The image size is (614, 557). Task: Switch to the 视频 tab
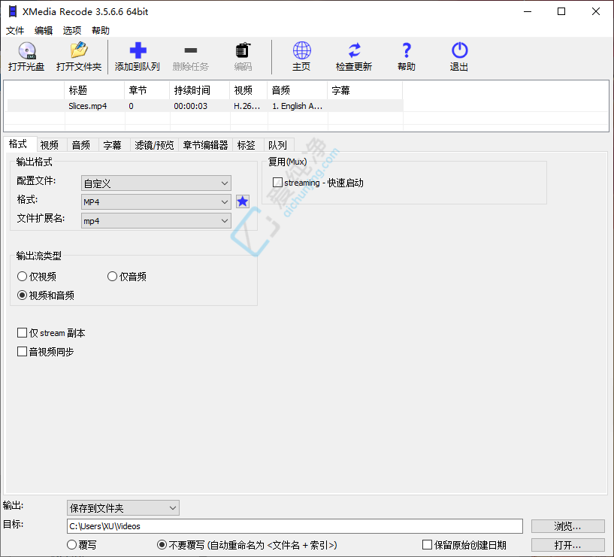pyautogui.click(x=50, y=145)
